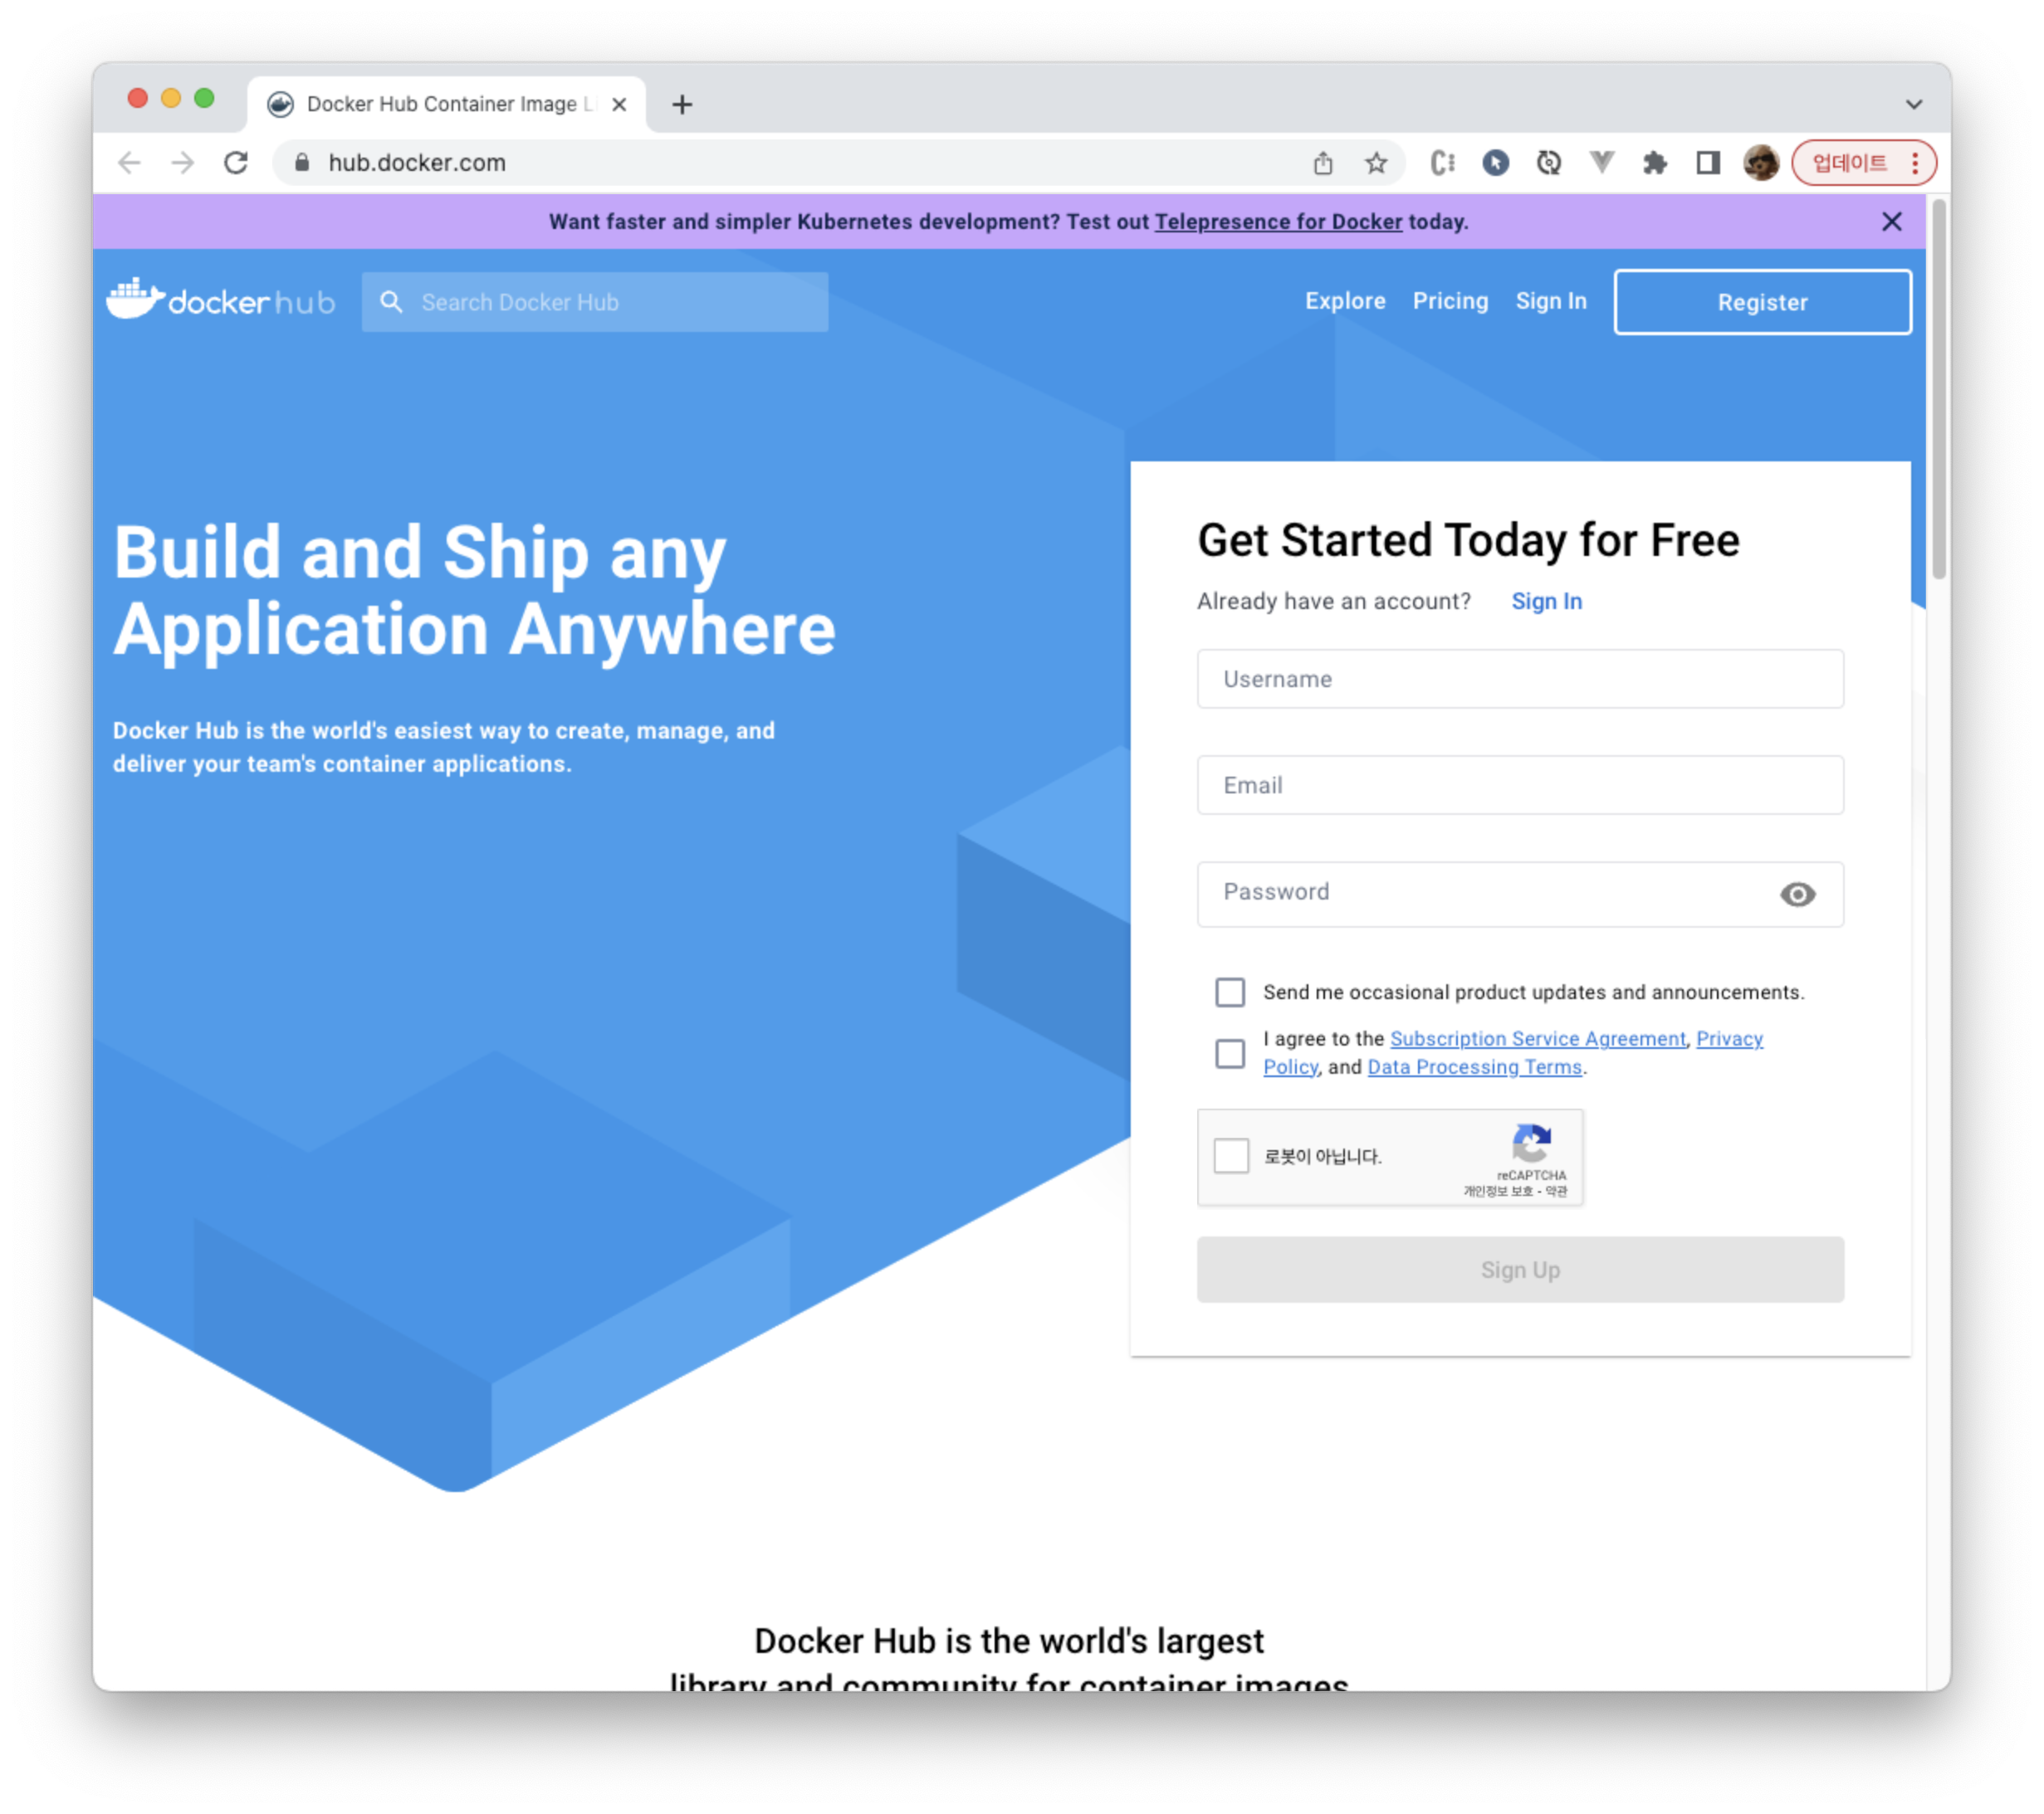Open Explore in the navigation bar
Screen dimensions: 2044x1814
click(1345, 301)
